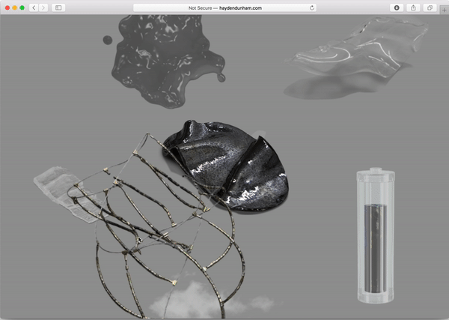449x320 pixels.
Task: Reload the page from the address bar
Action: point(311,7)
